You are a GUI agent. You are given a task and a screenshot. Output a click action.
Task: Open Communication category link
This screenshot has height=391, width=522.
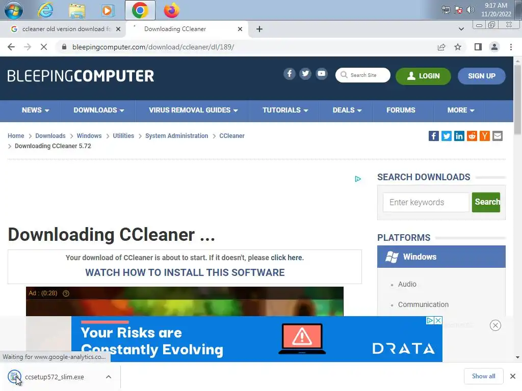click(423, 304)
